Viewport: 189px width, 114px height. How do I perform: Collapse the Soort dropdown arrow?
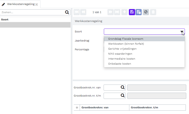[182, 32]
